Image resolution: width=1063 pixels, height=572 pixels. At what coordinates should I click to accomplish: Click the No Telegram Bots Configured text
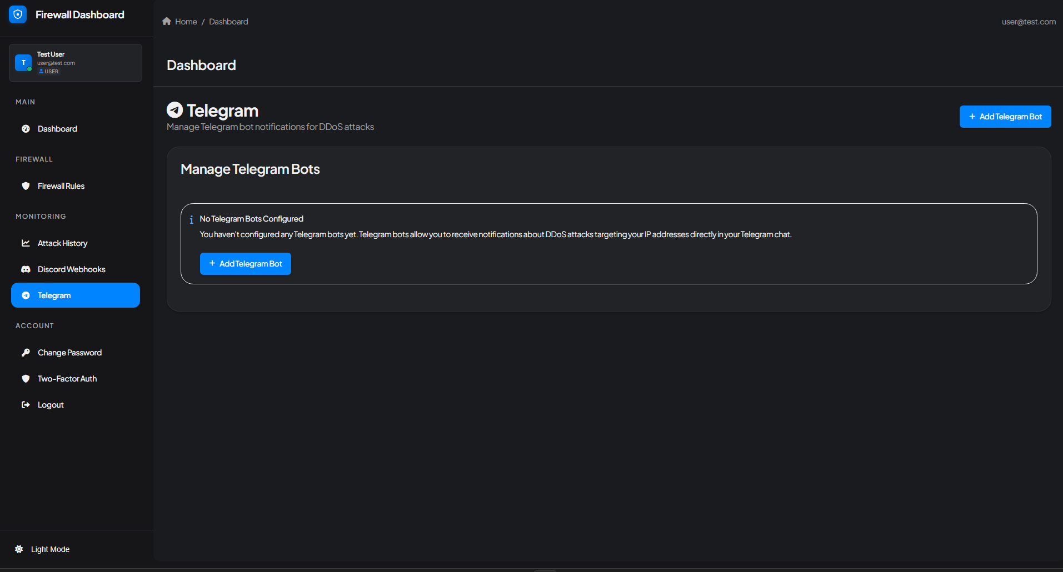(x=251, y=219)
